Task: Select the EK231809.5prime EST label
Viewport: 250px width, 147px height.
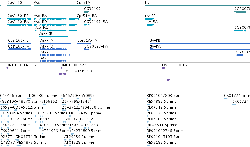Action: pyautogui.click(x=87, y=131)
